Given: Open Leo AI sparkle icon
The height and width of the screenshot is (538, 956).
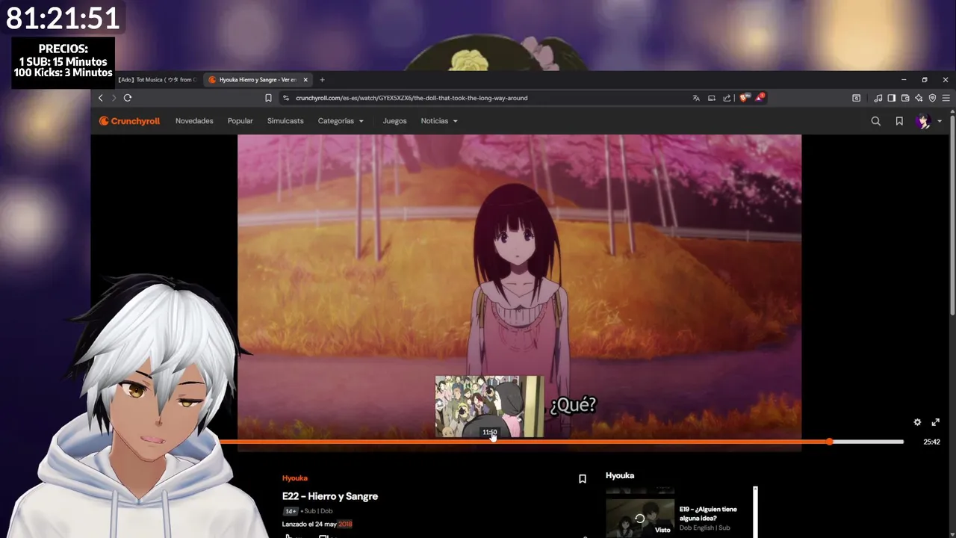Looking at the screenshot, I should point(919,98).
